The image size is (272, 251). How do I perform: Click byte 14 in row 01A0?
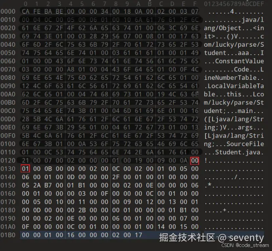coord(161,227)
